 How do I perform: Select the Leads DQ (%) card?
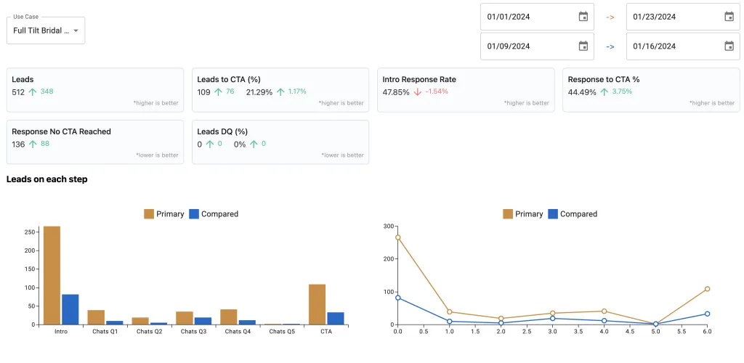pyautogui.click(x=280, y=142)
